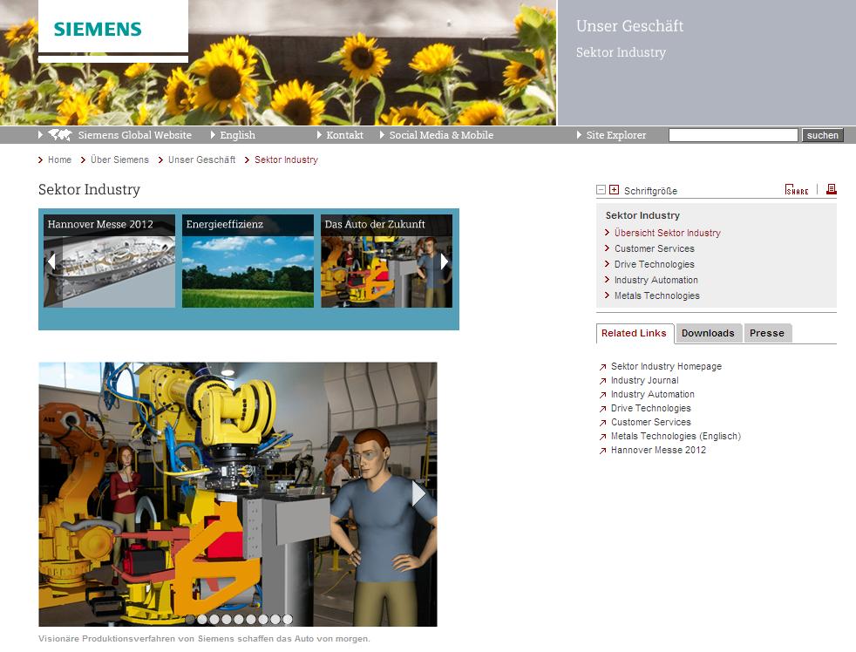Viewport: 856px width, 652px height.
Task: Click Sektor Industry in the breadcrumb
Action: 286,160
